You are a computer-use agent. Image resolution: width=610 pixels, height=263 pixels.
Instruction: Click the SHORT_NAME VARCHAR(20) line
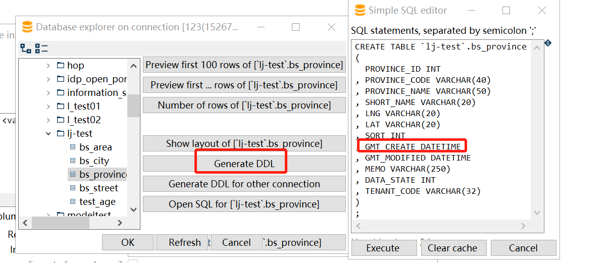[x=416, y=102]
